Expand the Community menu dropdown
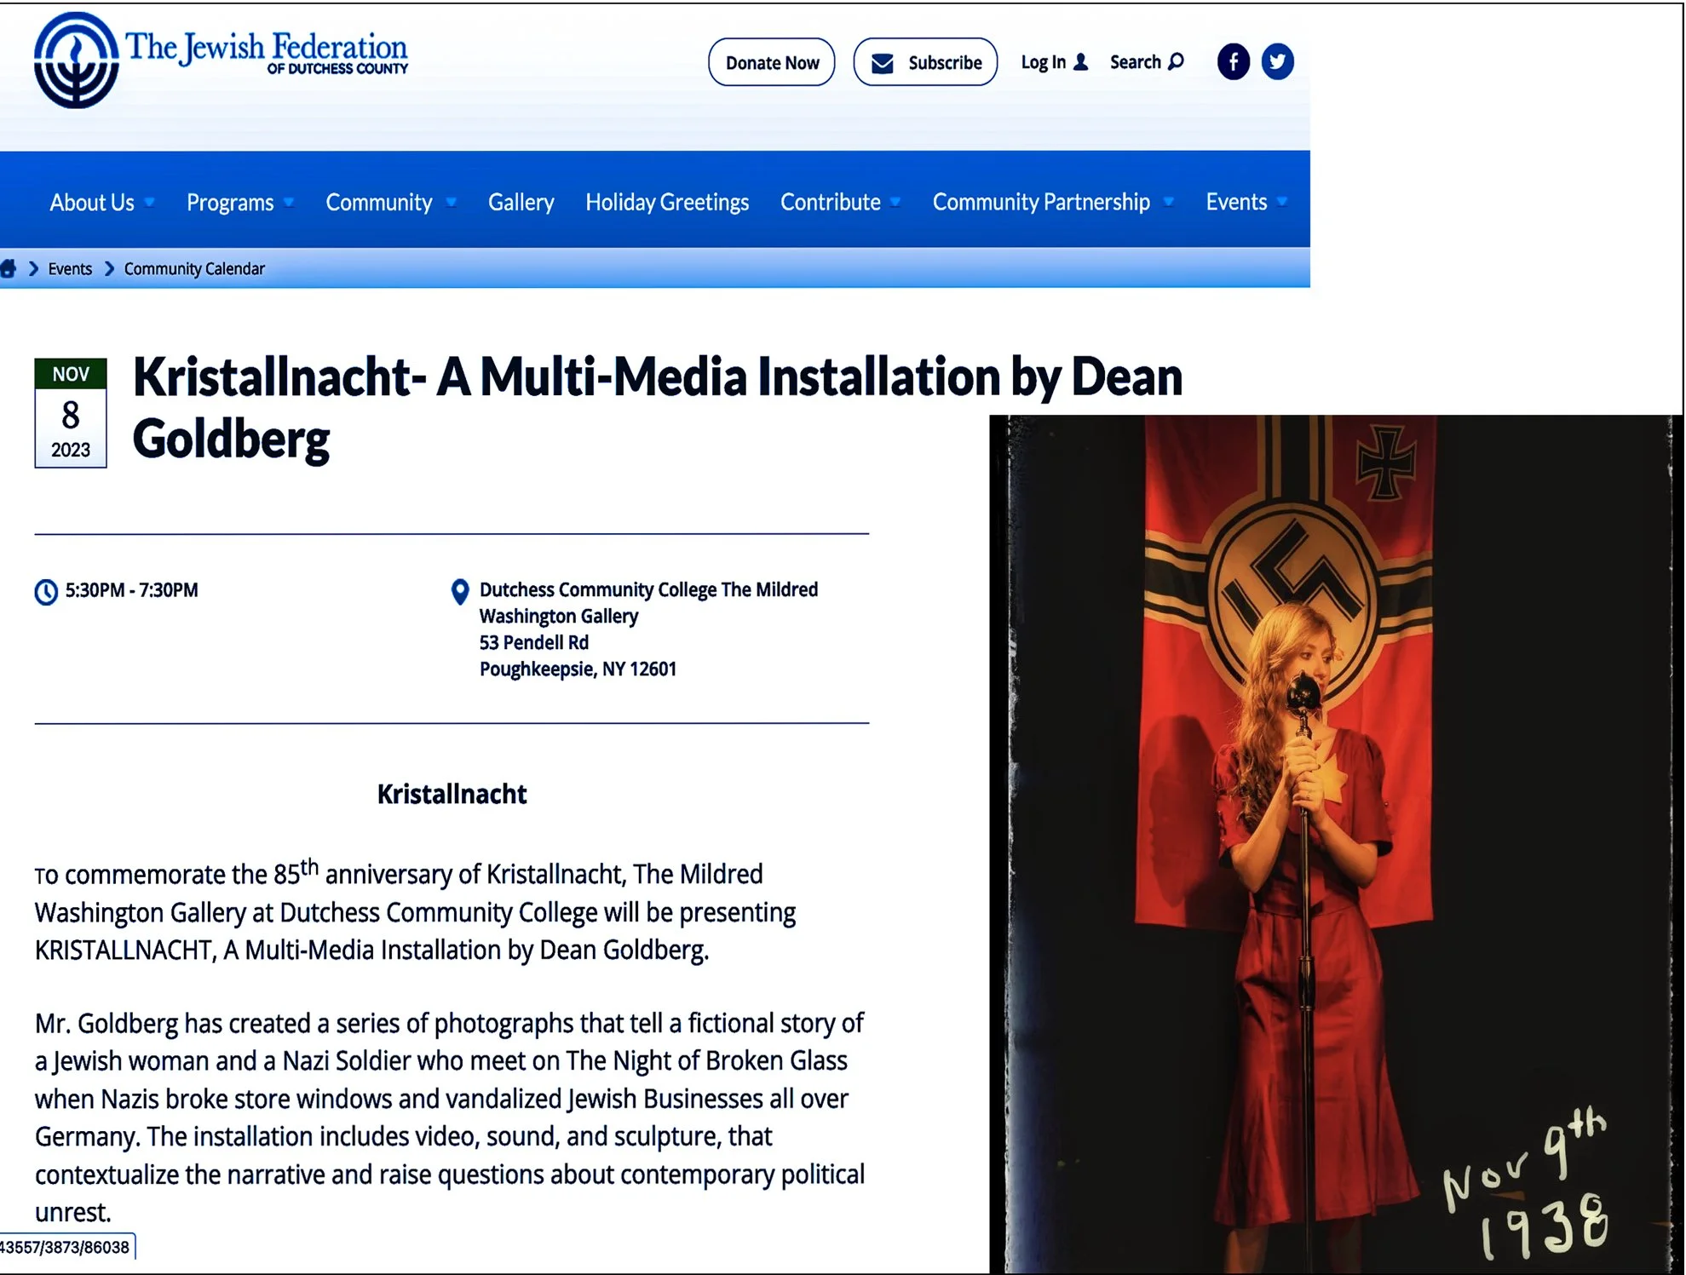Image resolution: width=1686 pixels, height=1275 pixels. click(451, 203)
